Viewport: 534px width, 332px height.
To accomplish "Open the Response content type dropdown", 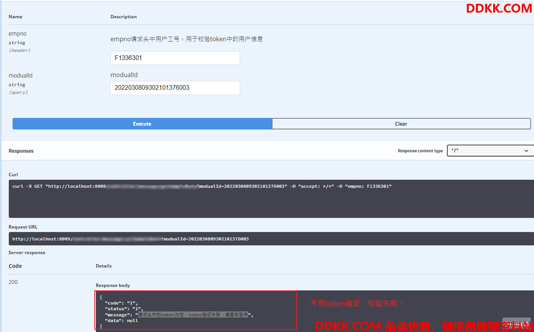I will (490, 151).
